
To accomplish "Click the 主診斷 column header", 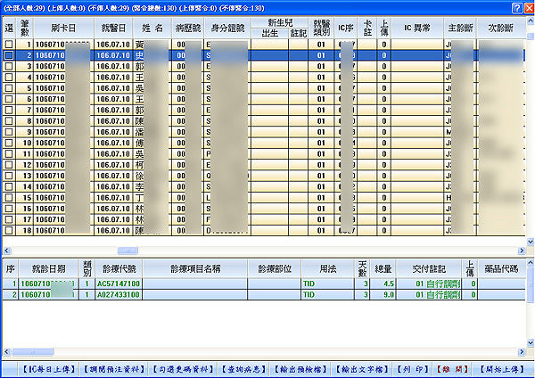I will (x=460, y=29).
